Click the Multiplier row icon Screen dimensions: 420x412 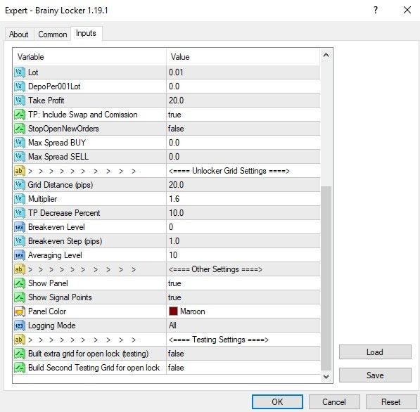[20, 199]
